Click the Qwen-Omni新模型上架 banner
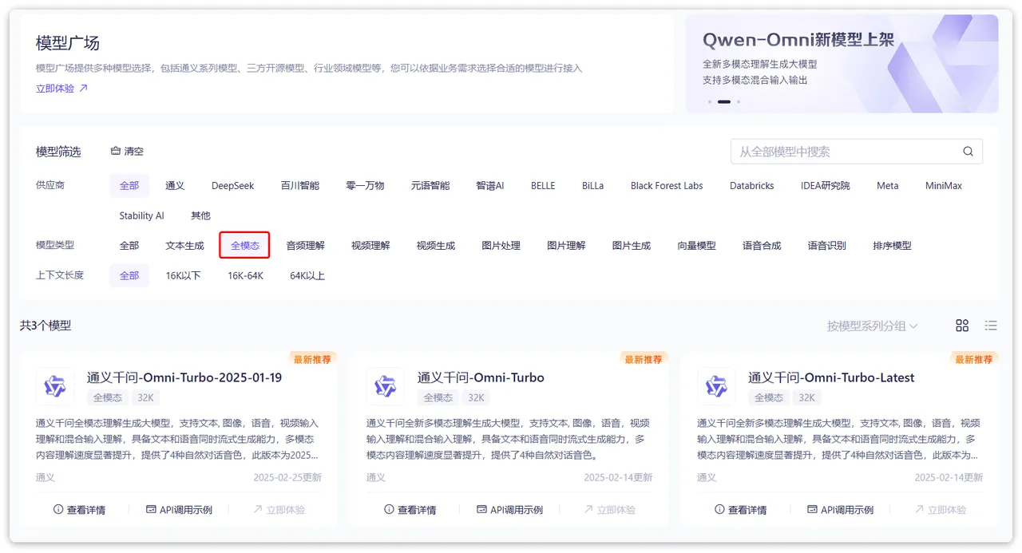1022x553 pixels. point(842,64)
